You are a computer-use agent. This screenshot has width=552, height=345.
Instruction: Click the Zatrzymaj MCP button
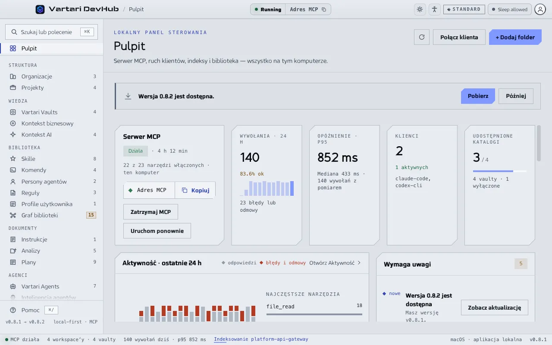151,212
